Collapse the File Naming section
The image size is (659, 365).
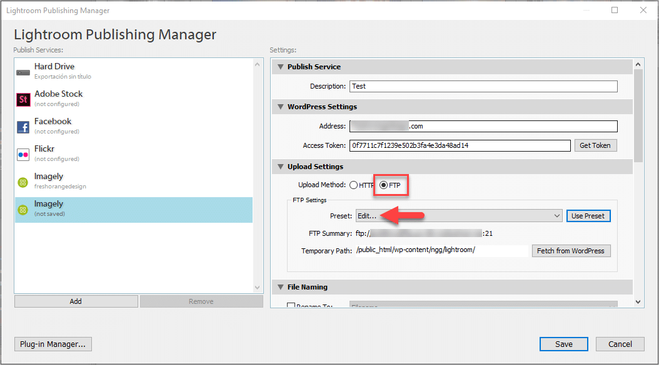(x=281, y=287)
